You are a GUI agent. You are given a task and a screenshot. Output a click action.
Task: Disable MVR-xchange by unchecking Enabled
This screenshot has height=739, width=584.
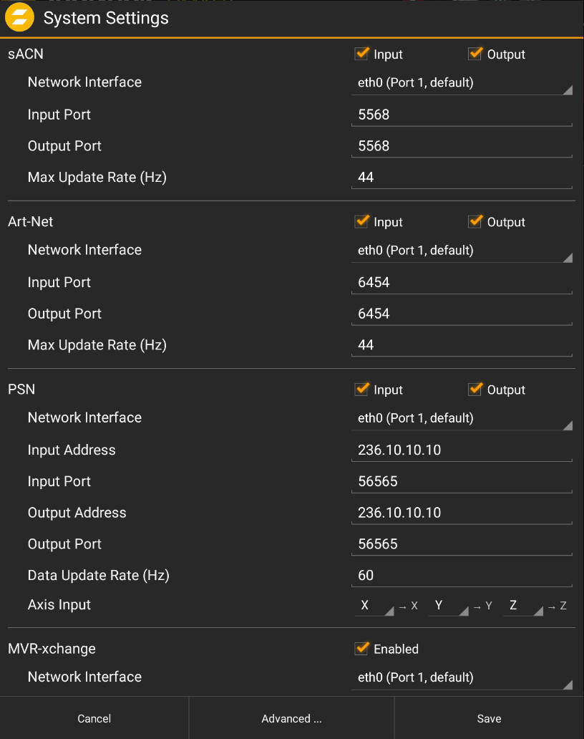point(361,649)
